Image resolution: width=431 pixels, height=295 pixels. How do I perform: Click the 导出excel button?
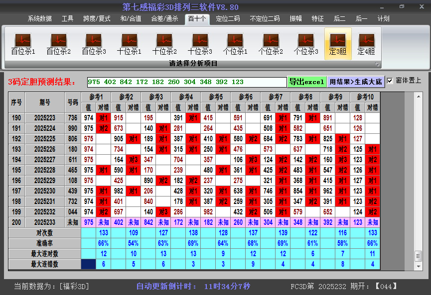coord(307,82)
